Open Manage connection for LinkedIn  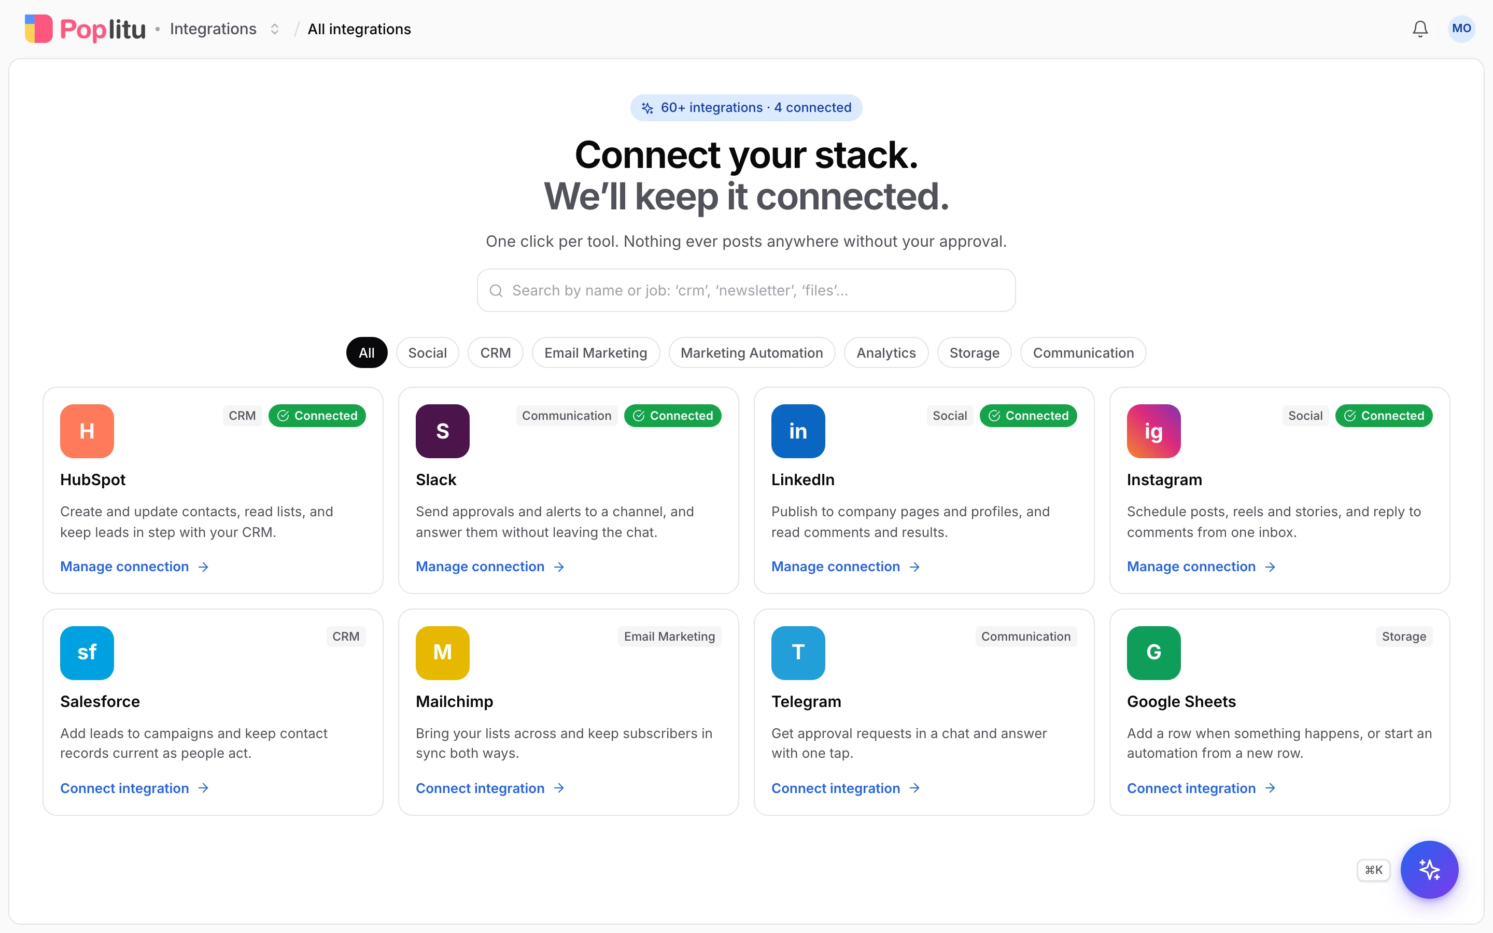tap(846, 567)
